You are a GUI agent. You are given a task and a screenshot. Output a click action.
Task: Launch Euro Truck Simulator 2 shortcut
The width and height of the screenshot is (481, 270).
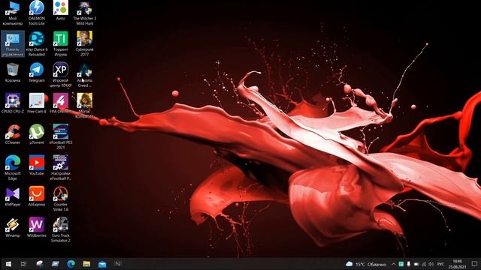60,230
